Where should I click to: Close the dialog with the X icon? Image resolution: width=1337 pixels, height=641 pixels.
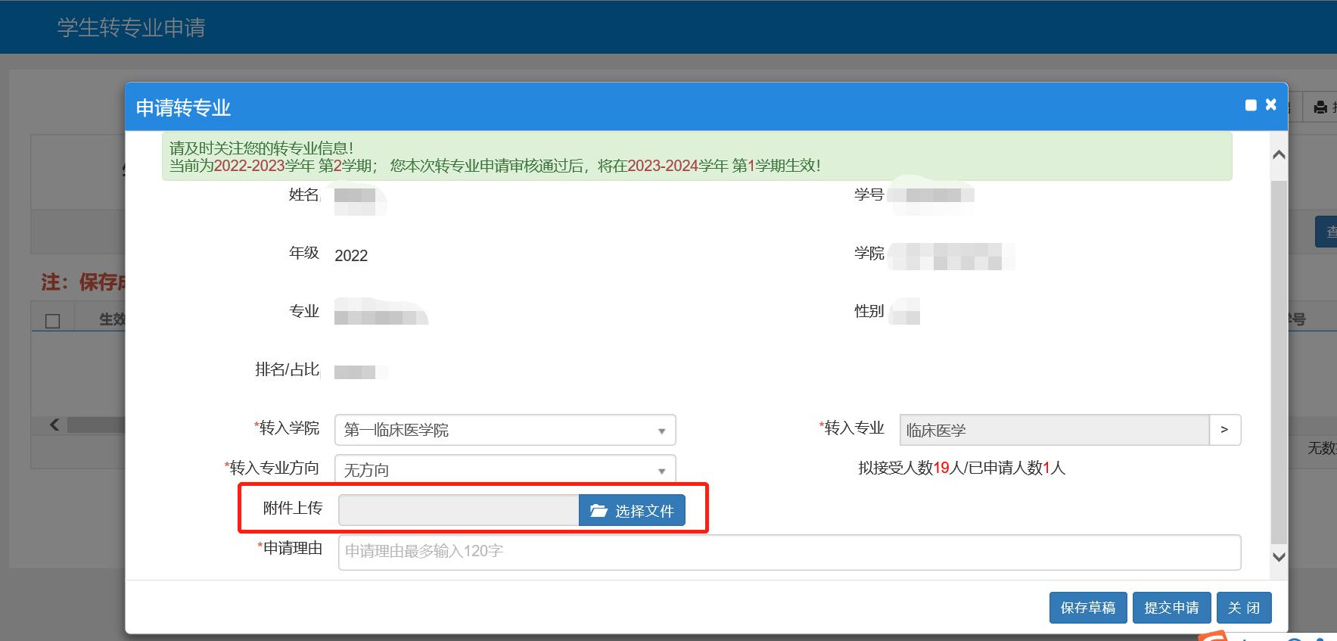(x=1271, y=104)
